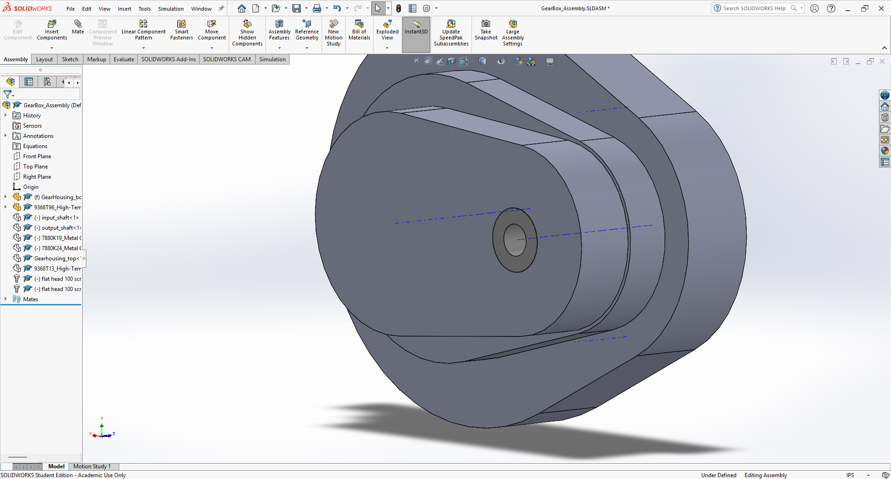Expand the Annotations tree node

coord(6,136)
